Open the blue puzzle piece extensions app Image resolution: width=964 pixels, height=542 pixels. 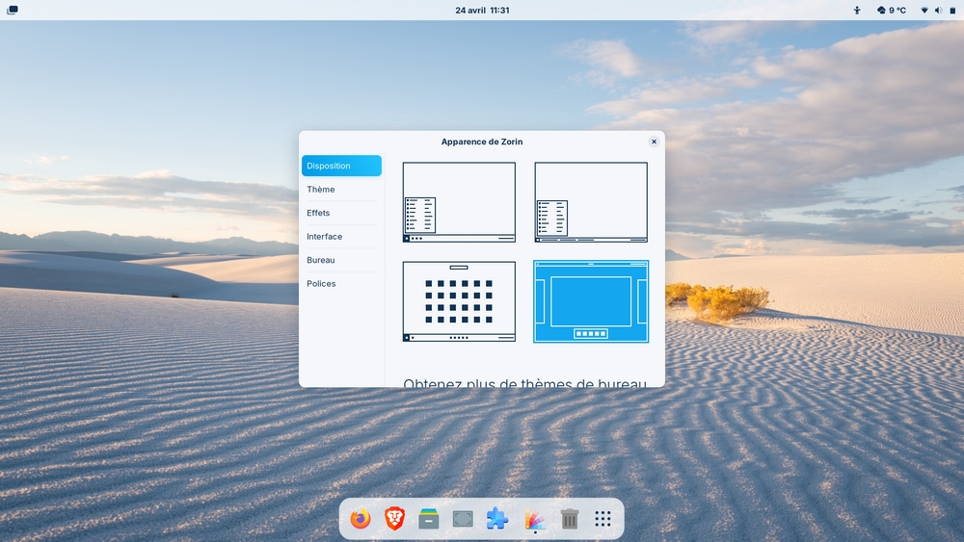pyautogui.click(x=497, y=519)
